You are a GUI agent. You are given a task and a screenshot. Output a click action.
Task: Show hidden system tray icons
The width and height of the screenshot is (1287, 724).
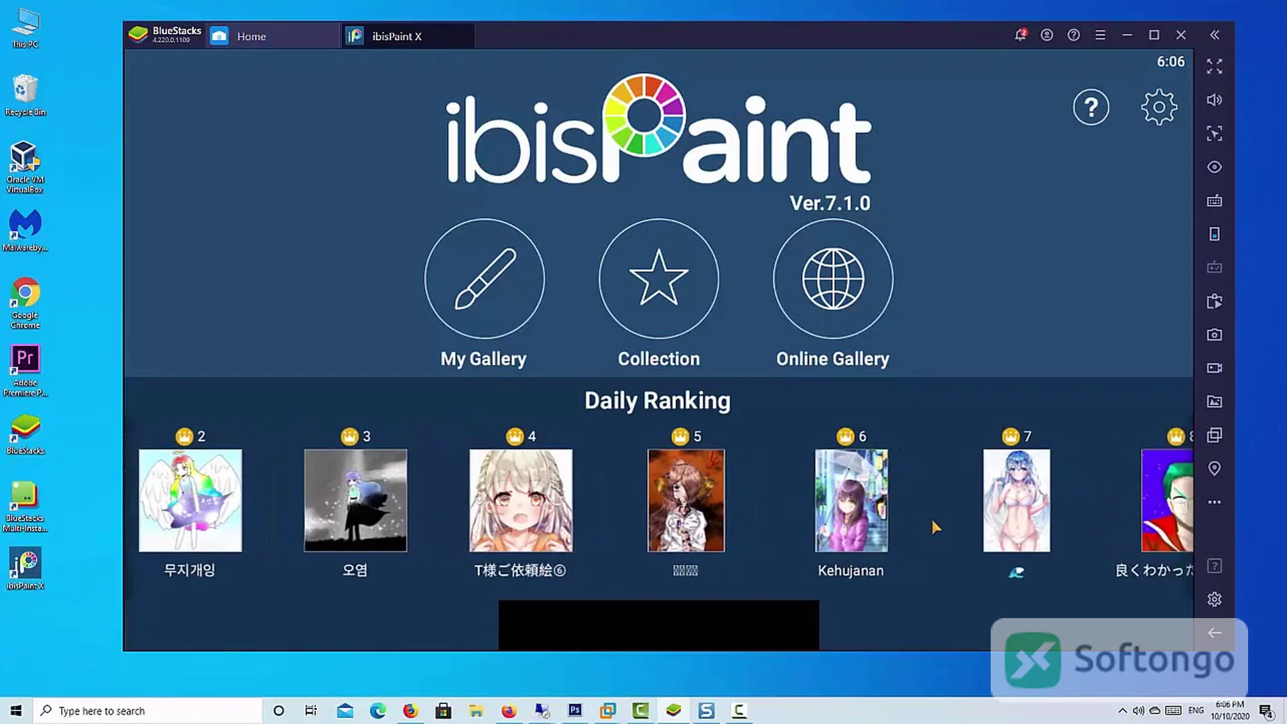1123,711
